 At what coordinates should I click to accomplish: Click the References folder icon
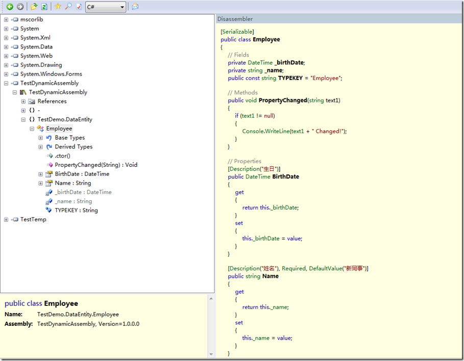32,101
